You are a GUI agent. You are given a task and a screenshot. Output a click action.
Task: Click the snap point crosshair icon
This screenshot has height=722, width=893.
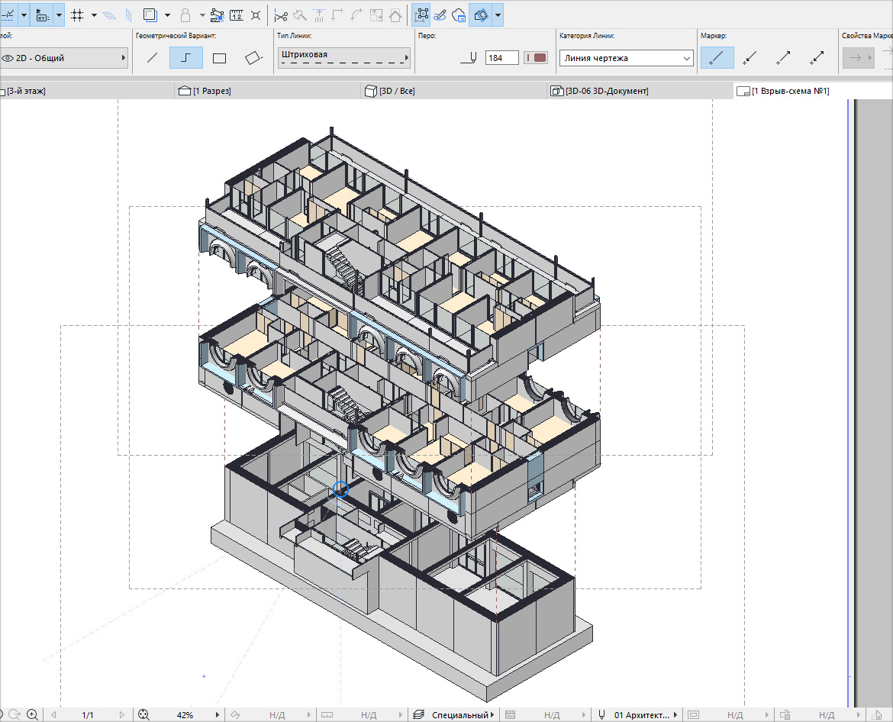[x=256, y=15]
